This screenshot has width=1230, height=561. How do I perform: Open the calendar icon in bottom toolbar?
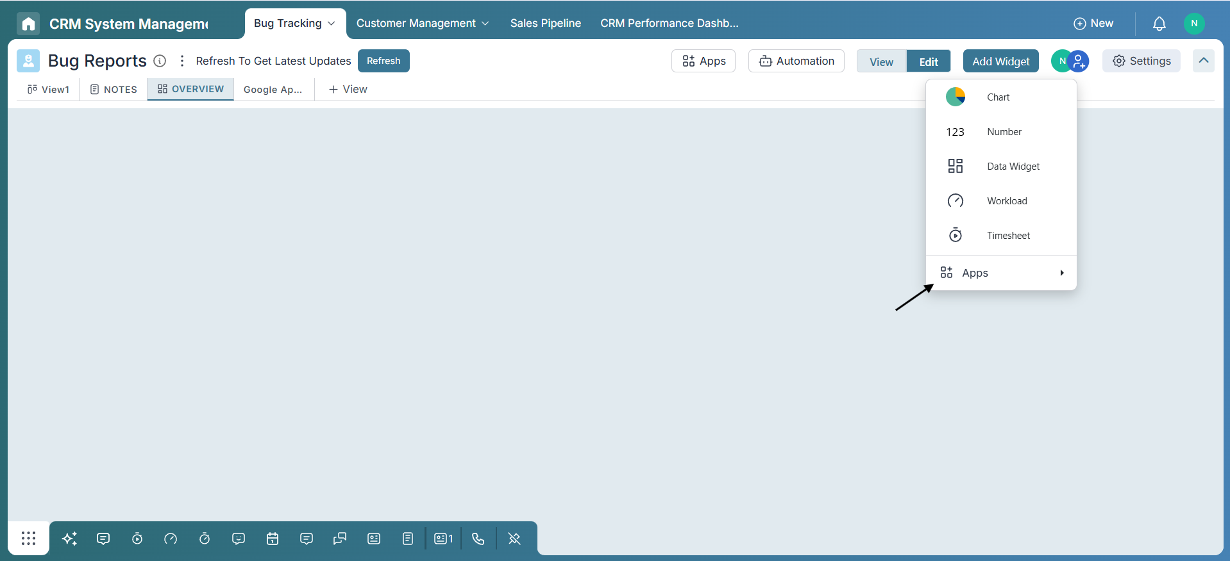273,539
